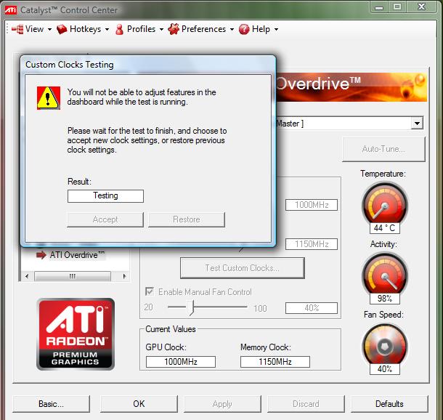The width and height of the screenshot is (443, 420).
Task: Expand the Help dropdown arrow
Action: tap(276, 29)
